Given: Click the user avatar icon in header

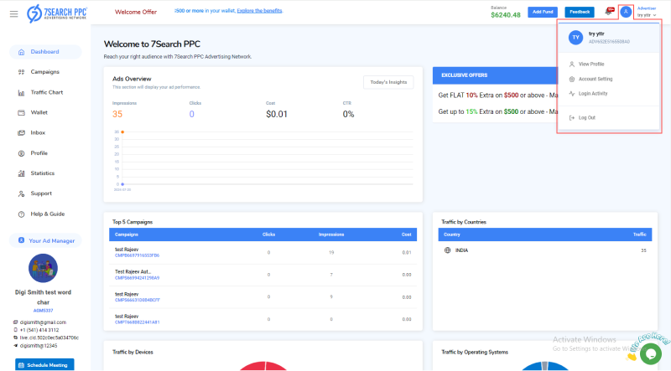Looking at the screenshot, I should (x=626, y=12).
